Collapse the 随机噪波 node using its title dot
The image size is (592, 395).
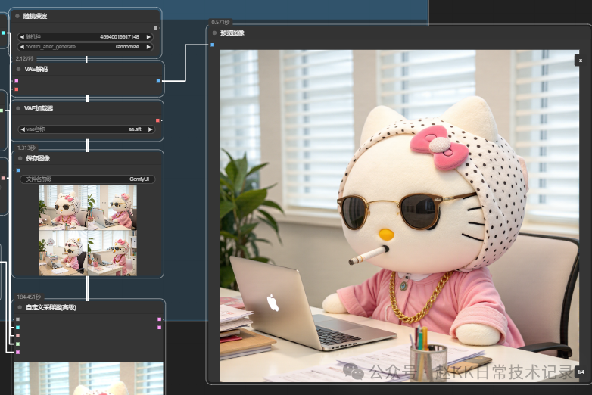(17, 16)
